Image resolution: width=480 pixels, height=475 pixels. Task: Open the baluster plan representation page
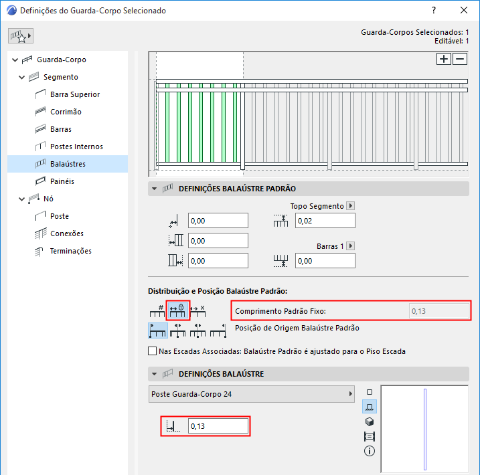pos(370,407)
